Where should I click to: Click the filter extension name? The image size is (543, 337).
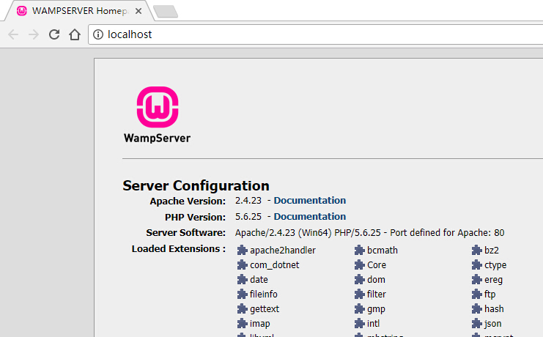(x=377, y=294)
